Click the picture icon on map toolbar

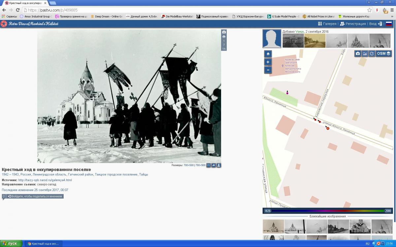(x=365, y=53)
